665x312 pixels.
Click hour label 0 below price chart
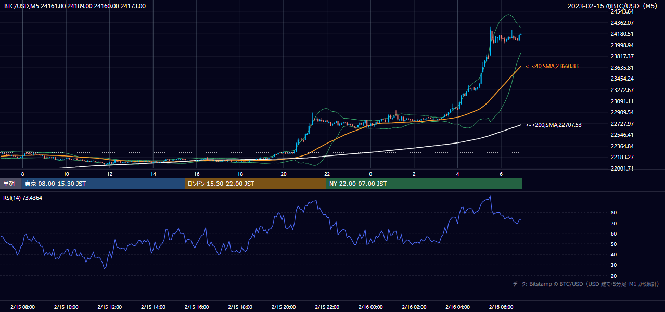tap(370, 174)
